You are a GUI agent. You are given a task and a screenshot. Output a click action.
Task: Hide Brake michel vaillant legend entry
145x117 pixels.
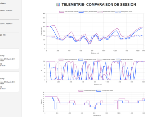pyautogui.click(x=106, y=59)
